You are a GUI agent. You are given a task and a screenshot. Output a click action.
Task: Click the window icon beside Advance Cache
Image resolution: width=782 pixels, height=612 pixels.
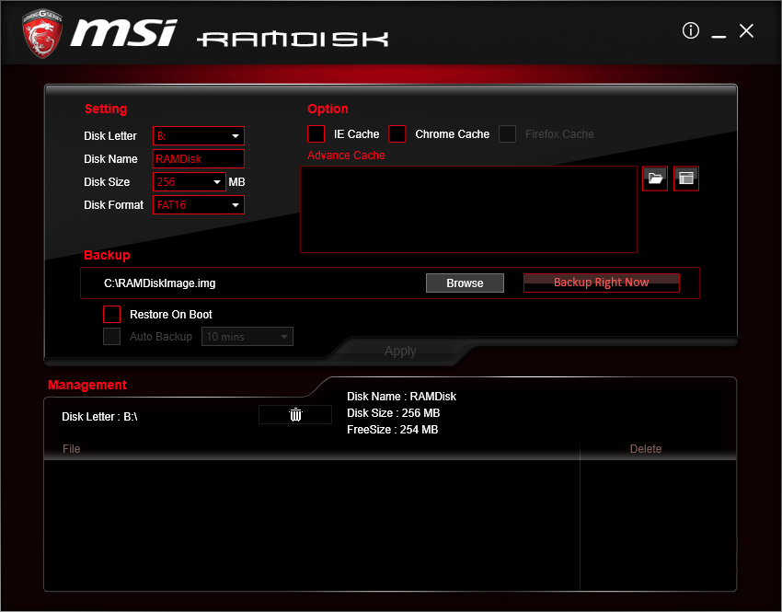pyautogui.click(x=686, y=179)
